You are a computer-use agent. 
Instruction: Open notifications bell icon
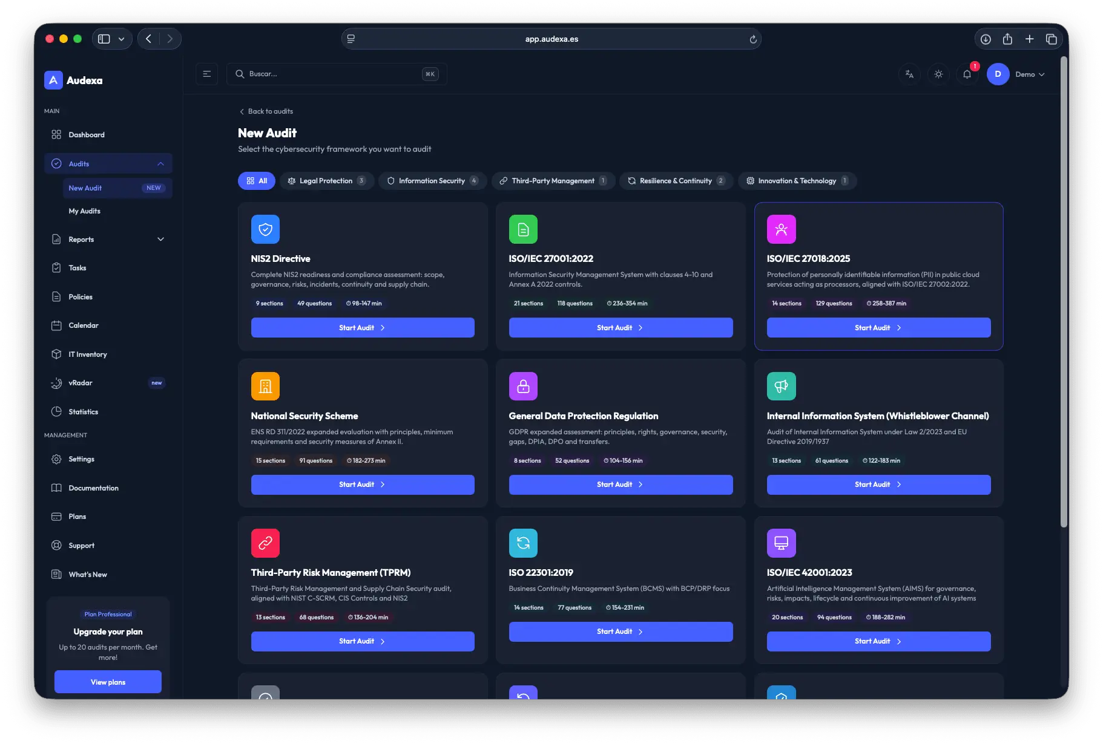click(x=967, y=74)
